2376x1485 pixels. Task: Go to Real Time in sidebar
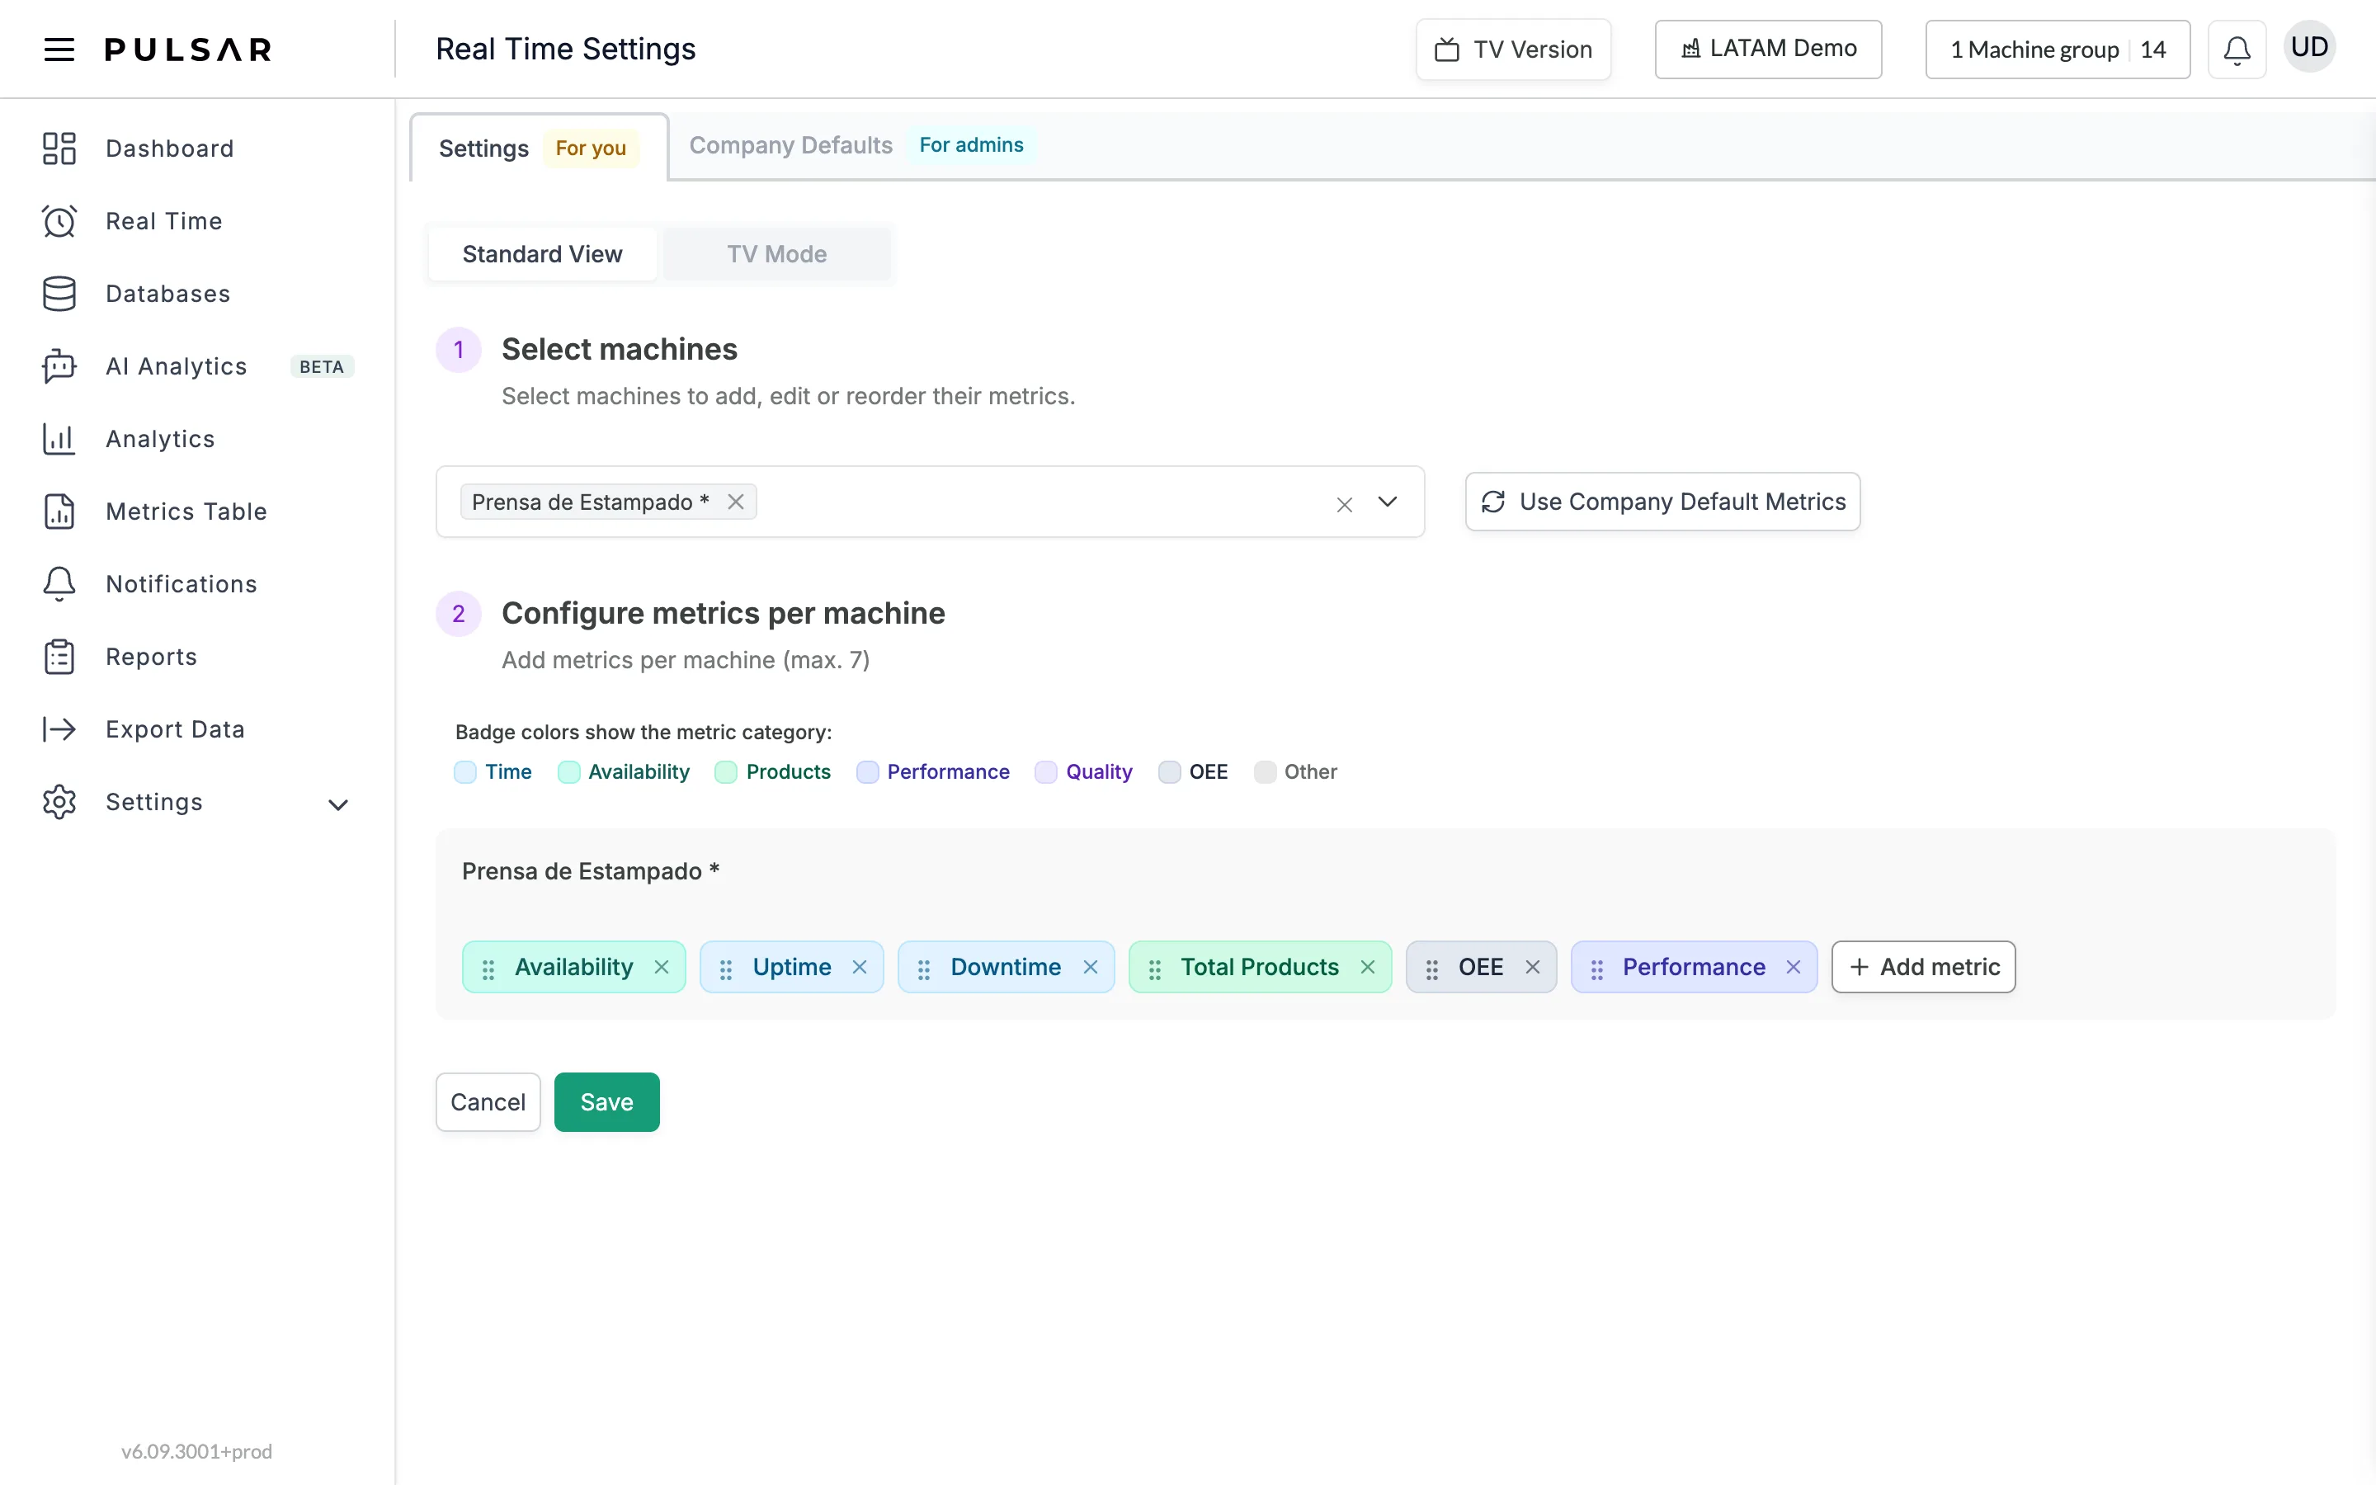pyautogui.click(x=164, y=221)
